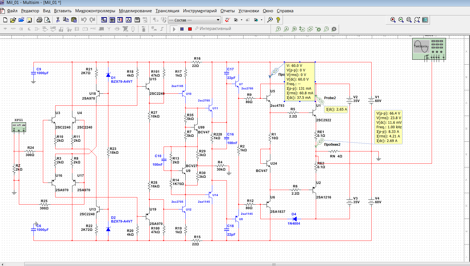Click the XFG1 function generator instrument
This screenshot has width=470, height=266.
click(x=19, y=127)
